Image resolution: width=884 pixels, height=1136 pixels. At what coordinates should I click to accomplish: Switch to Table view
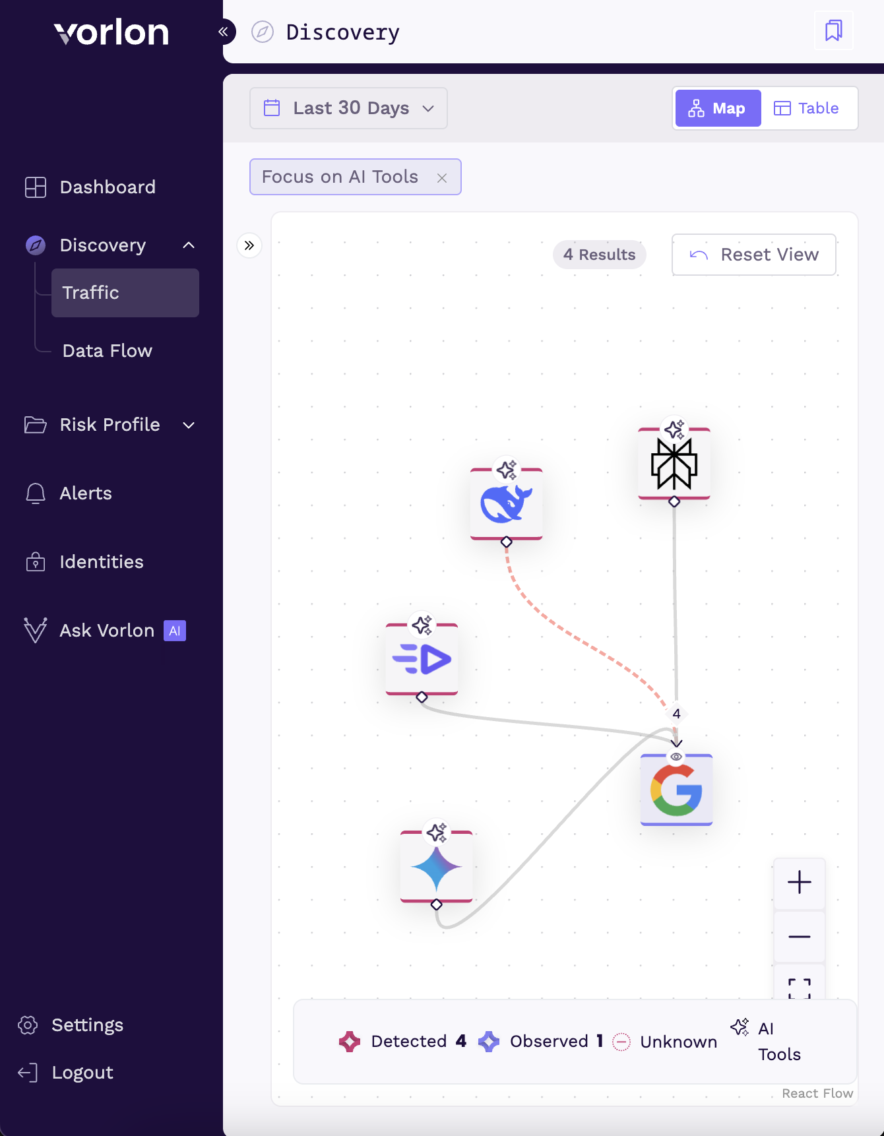pyautogui.click(x=807, y=108)
